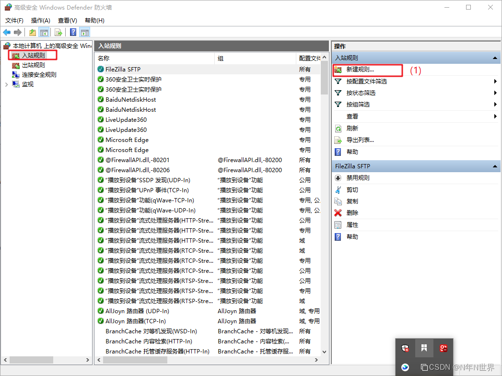This screenshot has width=502, height=376.
Task: Select 连接安全规则 in the tree
Action: pos(39,75)
